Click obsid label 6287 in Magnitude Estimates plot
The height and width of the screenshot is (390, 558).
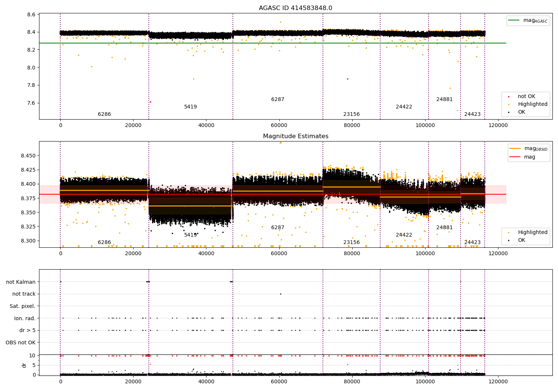coord(278,228)
